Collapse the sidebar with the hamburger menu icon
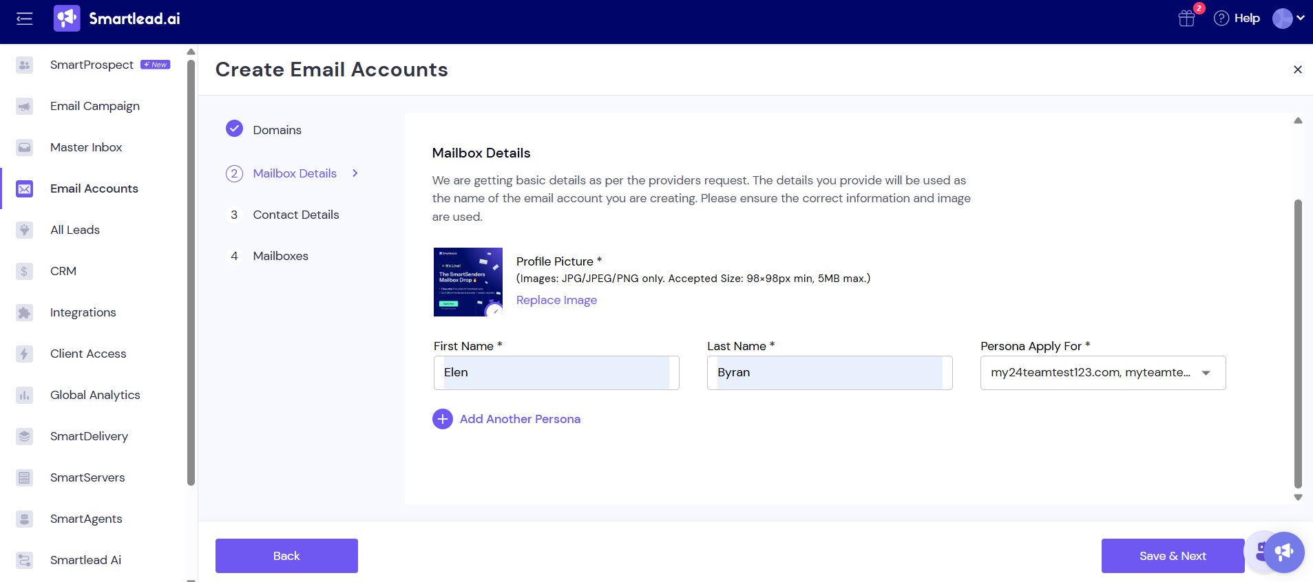This screenshot has width=1313, height=582. tap(25, 19)
